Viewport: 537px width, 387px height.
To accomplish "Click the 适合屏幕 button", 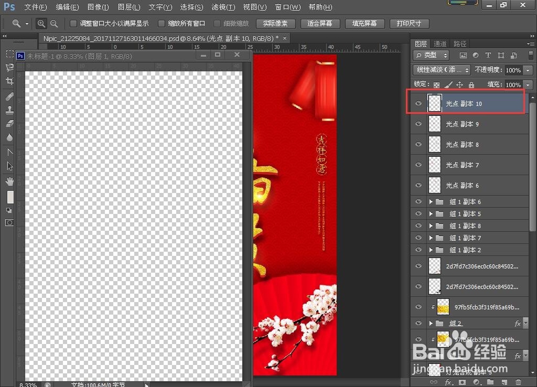I will coord(320,23).
